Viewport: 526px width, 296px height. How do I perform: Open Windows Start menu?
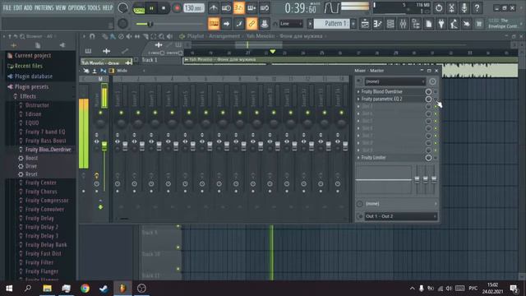(9, 289)
